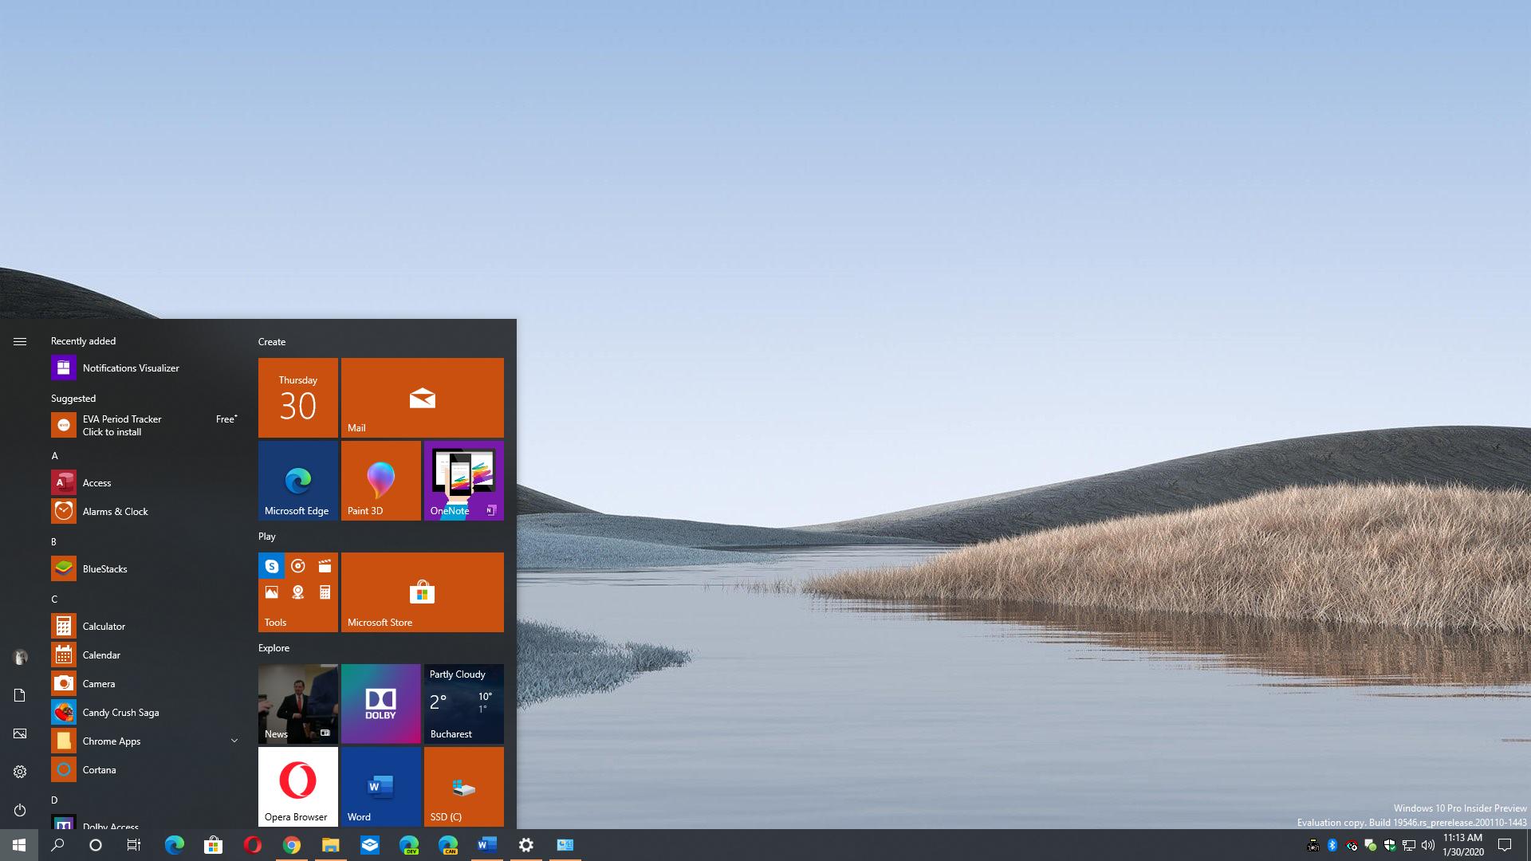Open File Explorer on taskbar
1531x861 pixels.
pos(330,845)
